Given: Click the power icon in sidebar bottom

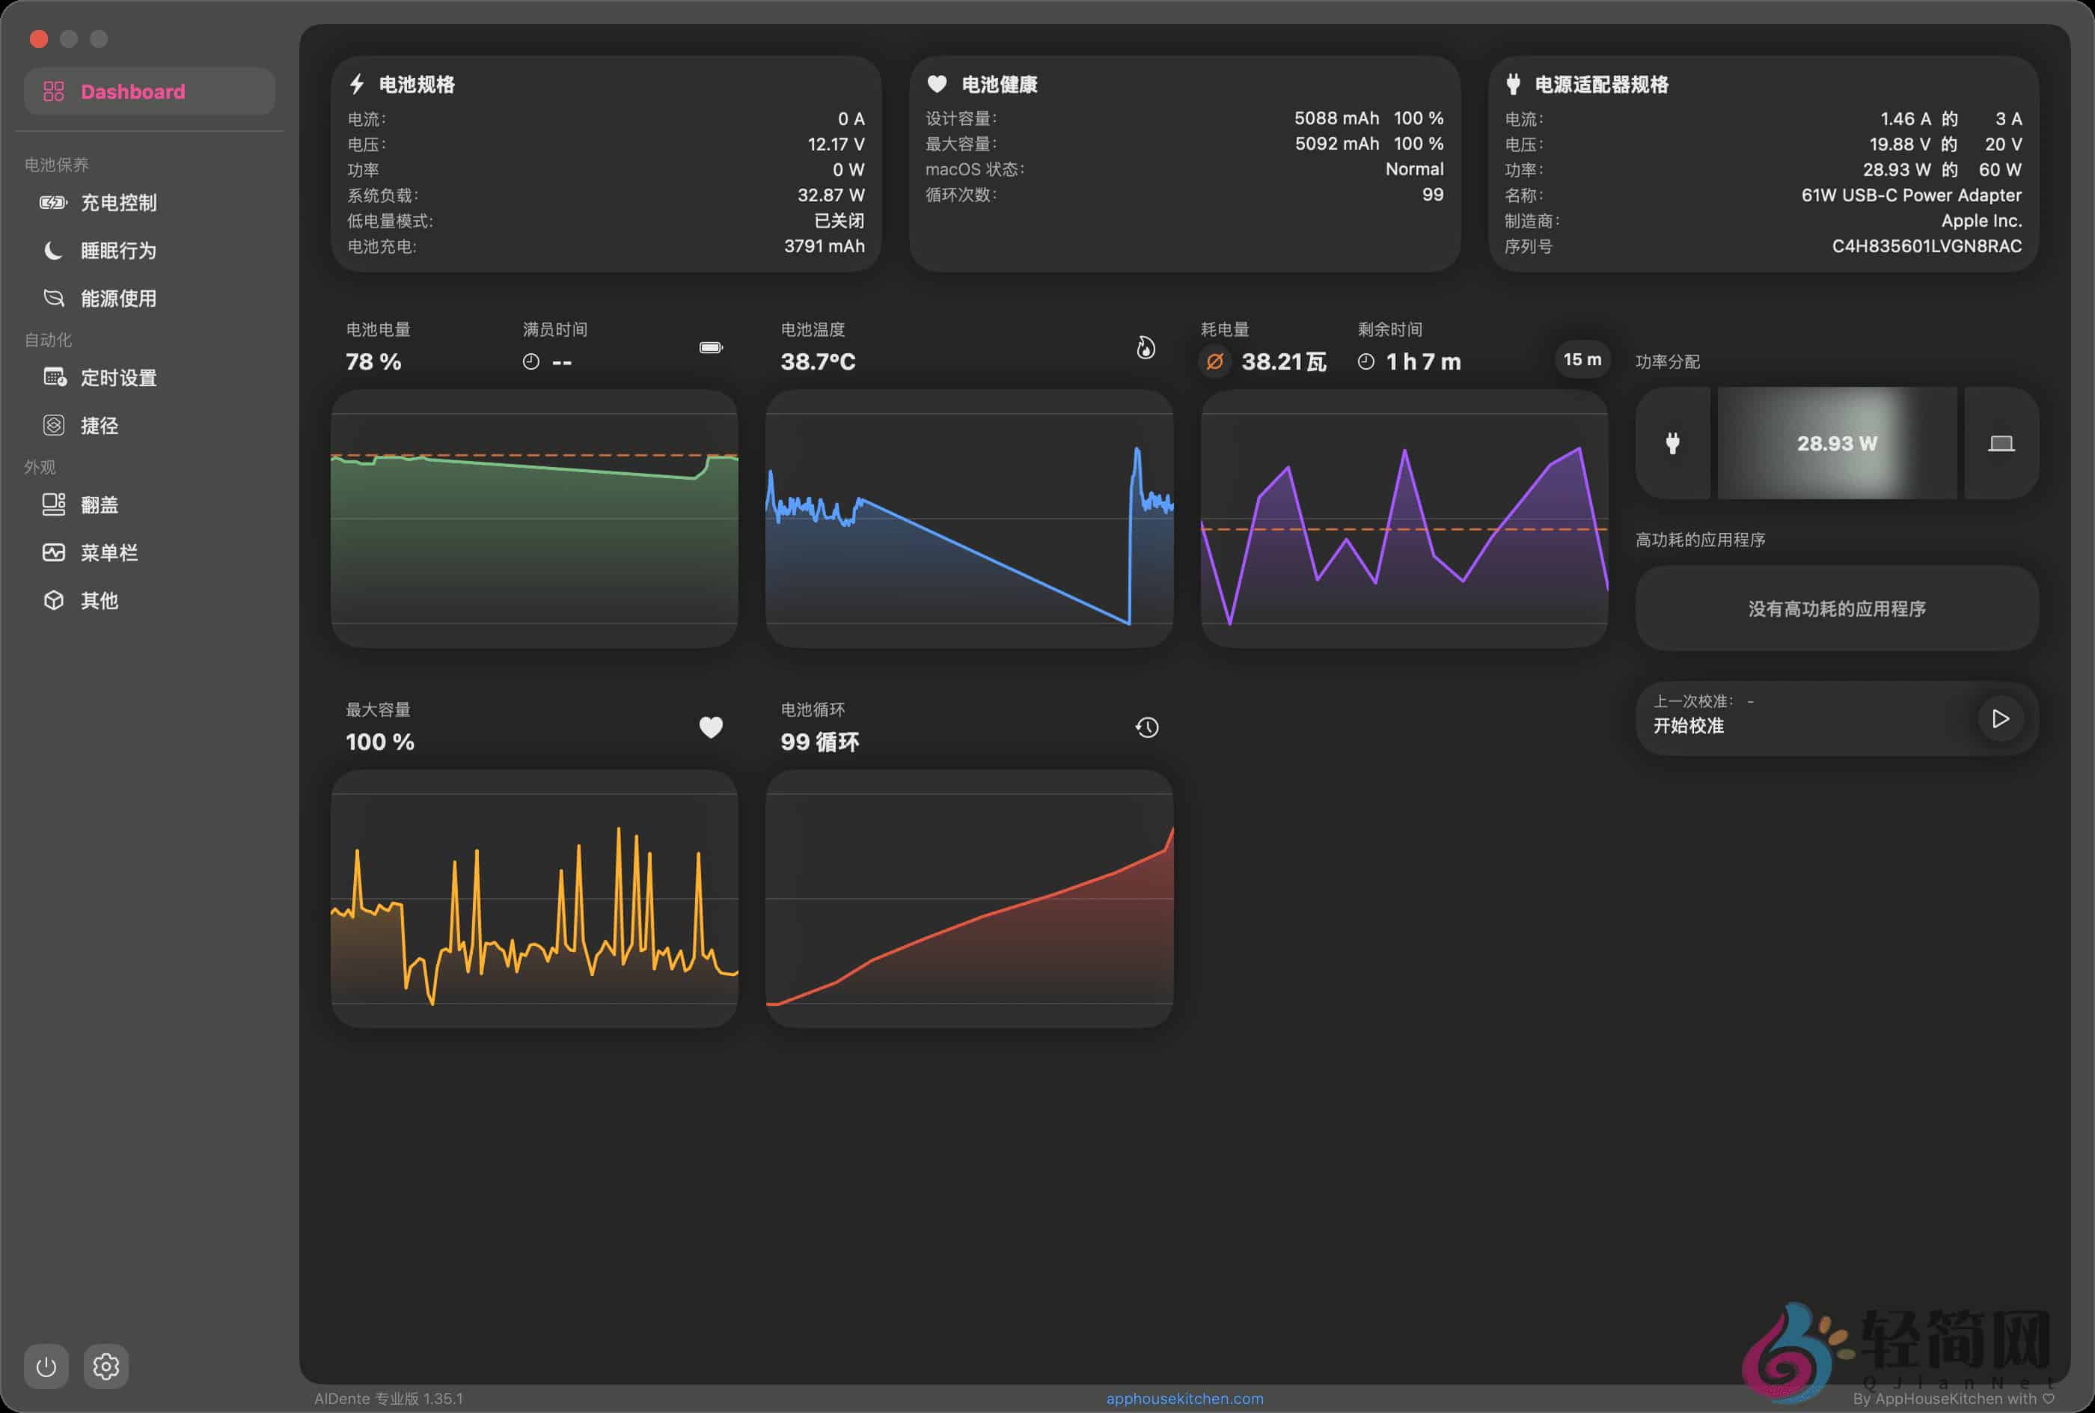Looking at the screenshot, I should pos(46,1367).
